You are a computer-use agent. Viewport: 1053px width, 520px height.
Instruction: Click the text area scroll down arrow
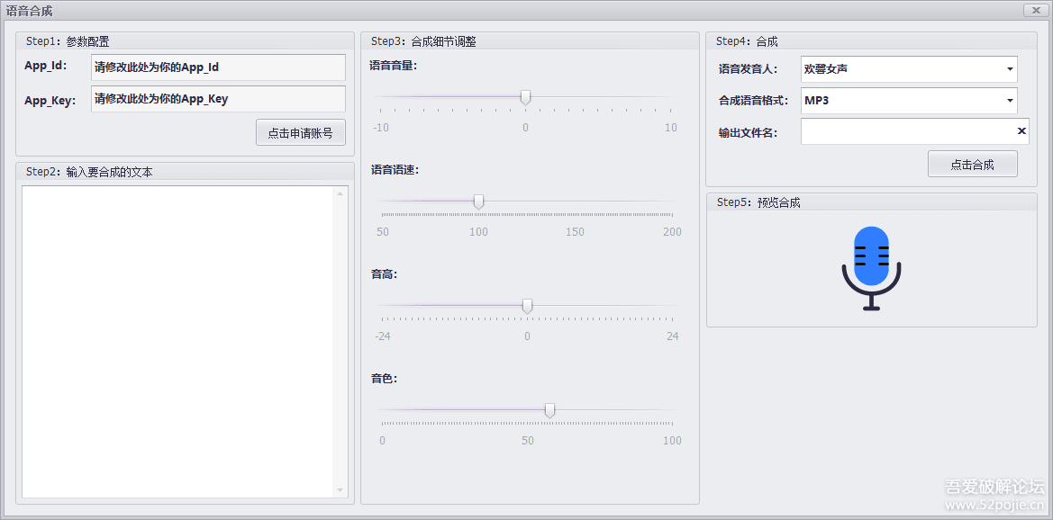point(340,490)
